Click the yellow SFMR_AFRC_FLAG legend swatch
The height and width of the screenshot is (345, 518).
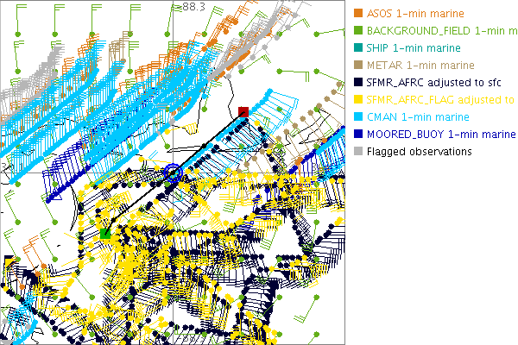[357, 100]
